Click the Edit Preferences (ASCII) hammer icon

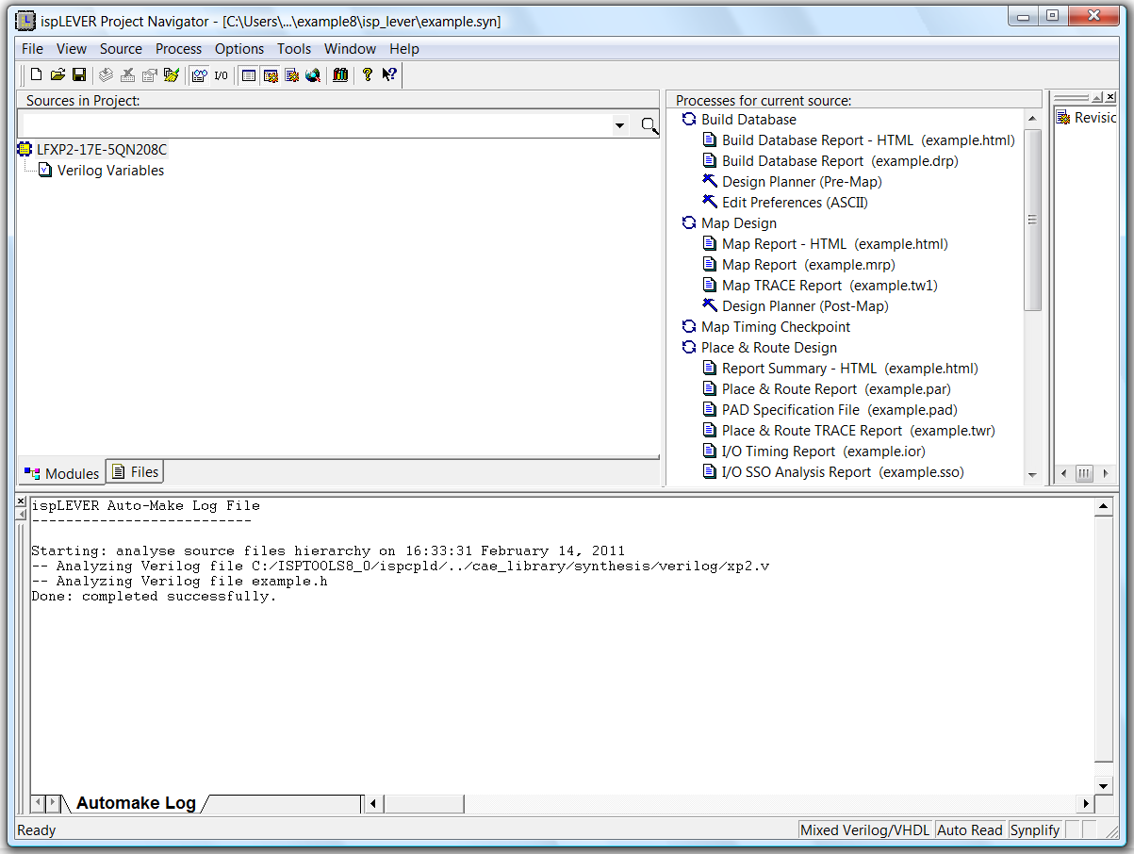pos(710,202)
